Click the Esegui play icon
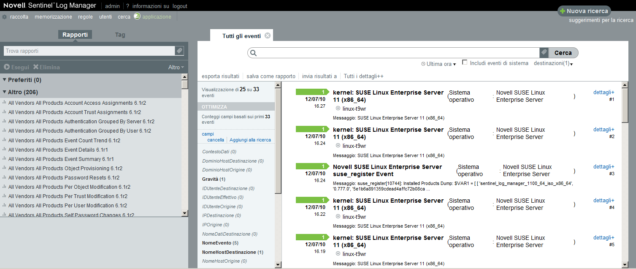Viewport: 636px width, 269px height. pyautogui.click(x=7, y=67)
